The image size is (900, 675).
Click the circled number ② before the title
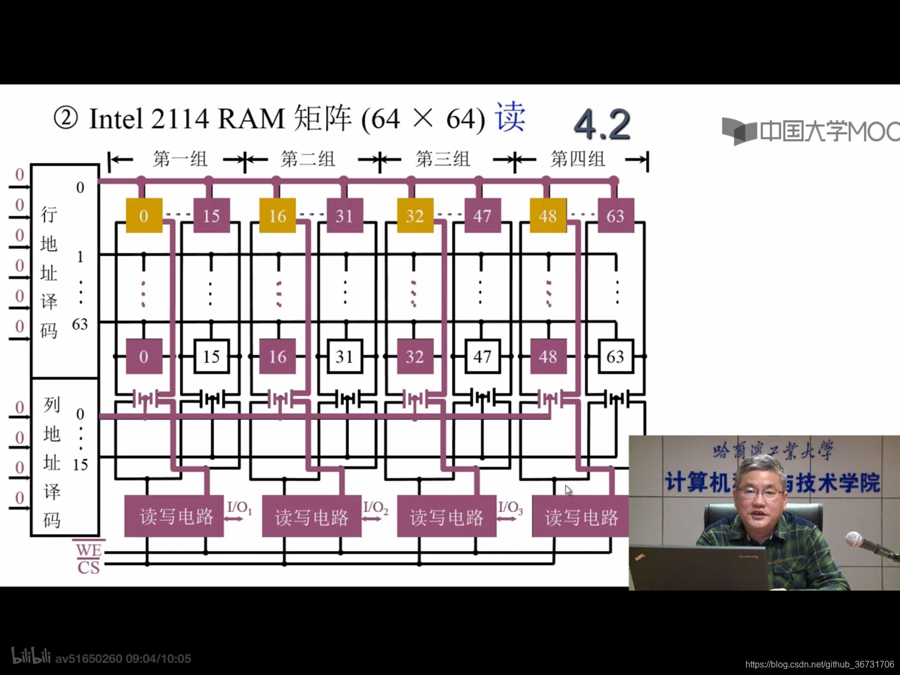[66, 118]
